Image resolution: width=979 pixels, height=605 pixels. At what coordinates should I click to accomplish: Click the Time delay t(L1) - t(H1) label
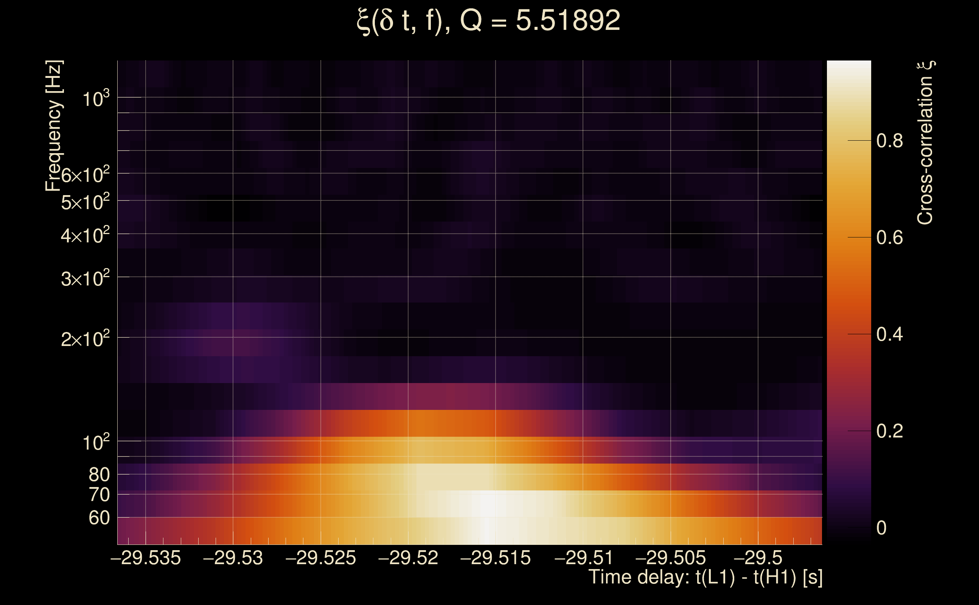pos(705,577)
